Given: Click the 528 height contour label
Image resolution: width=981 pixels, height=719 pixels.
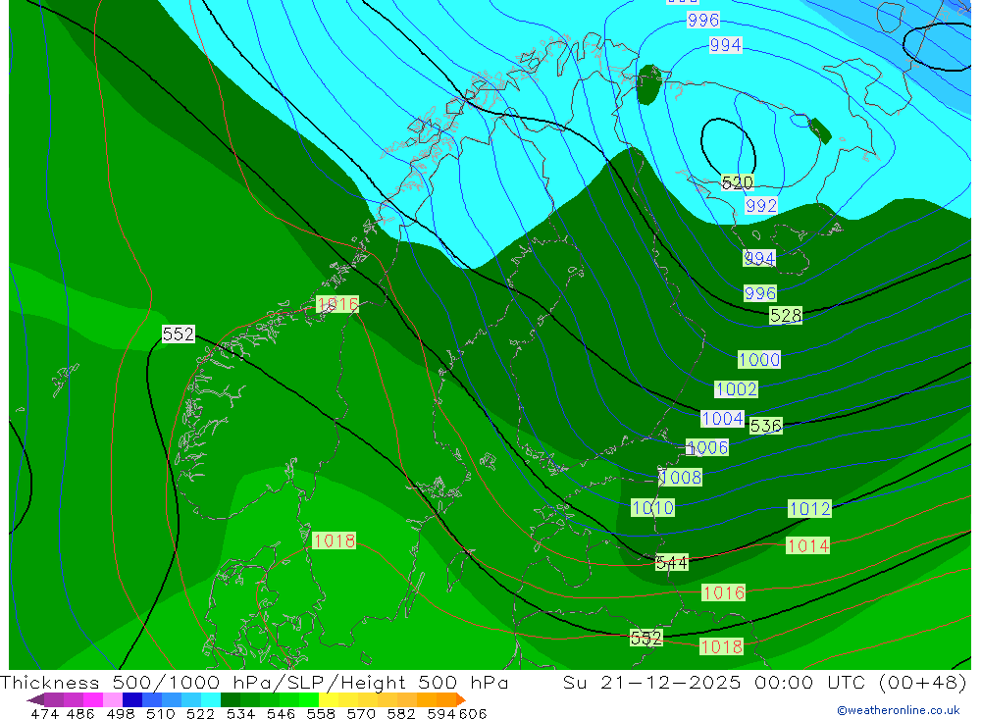Looking at the screenshot, I should (x=785, y=316).
